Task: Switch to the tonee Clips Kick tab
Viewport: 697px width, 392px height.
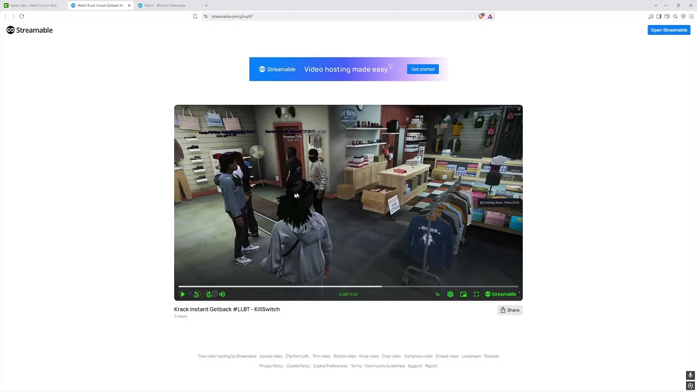Action: (x=33, y=5)
